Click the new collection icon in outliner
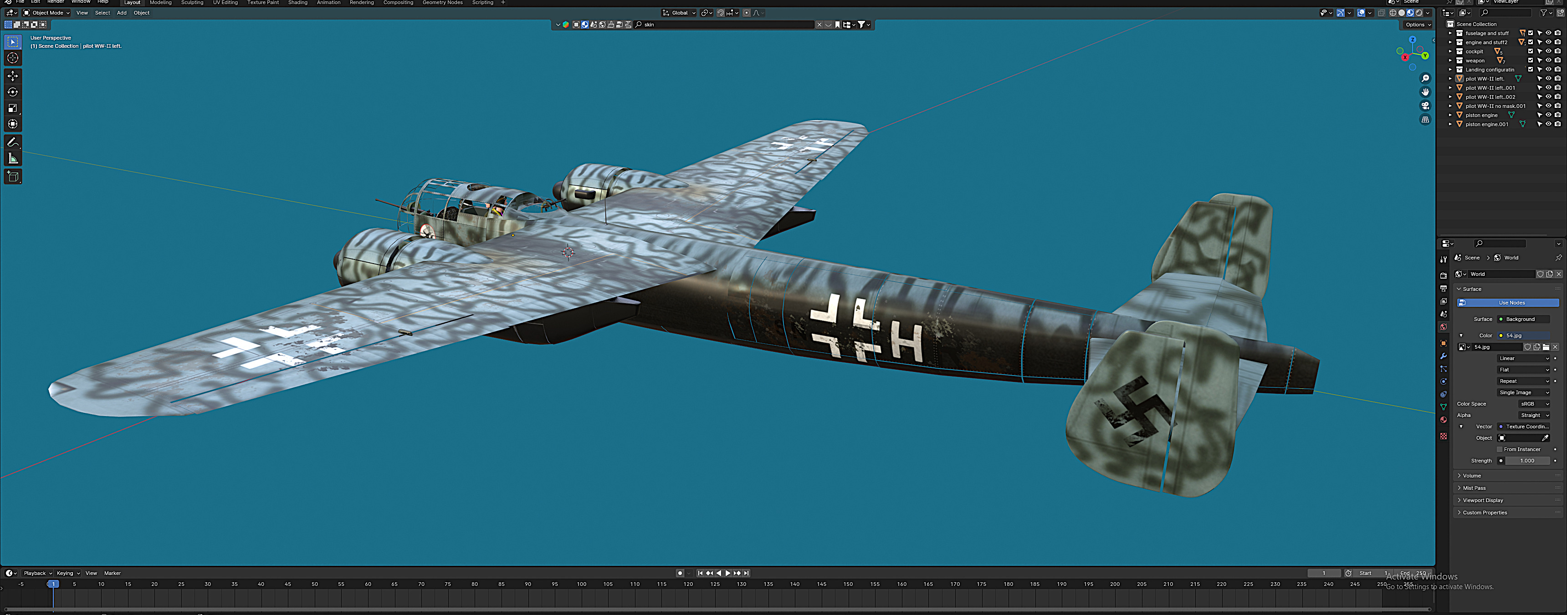 pos(1560,13)
